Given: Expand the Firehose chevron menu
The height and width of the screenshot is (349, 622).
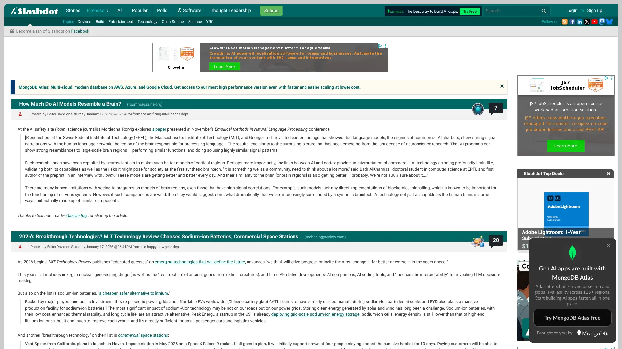Looking at the screenshot, I should pos(107,11).
